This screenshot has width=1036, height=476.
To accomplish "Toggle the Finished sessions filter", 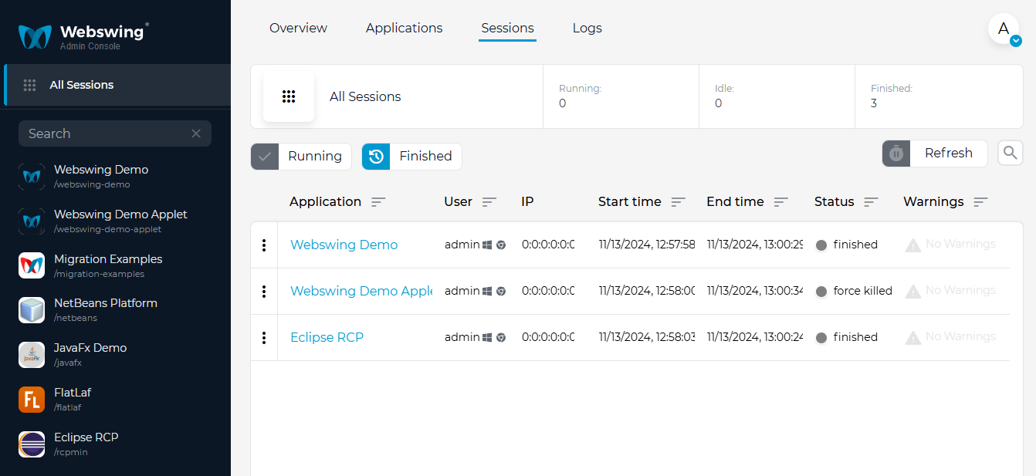I will [411, 156].
